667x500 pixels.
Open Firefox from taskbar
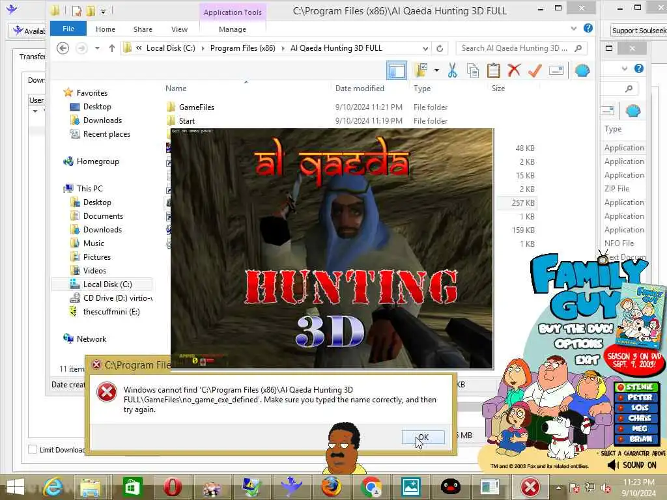pos(331,487)
